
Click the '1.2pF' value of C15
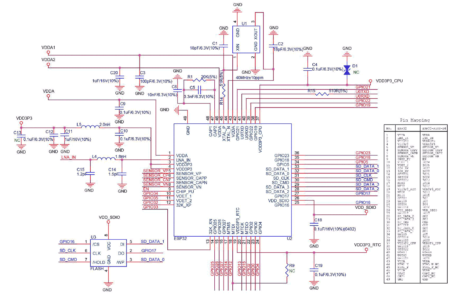[x=82, y=174]
